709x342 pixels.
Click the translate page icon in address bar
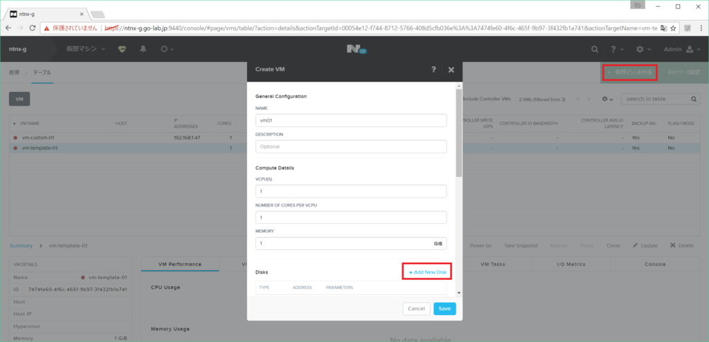click(663, 28)
